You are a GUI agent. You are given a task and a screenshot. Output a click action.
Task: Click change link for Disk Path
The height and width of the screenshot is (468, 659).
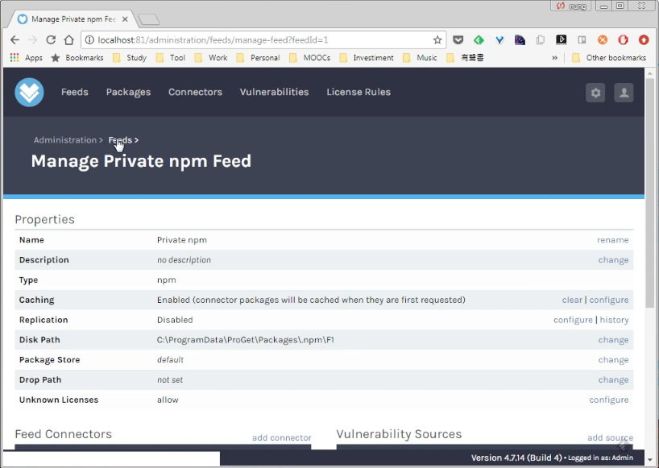tap(613, 340)
